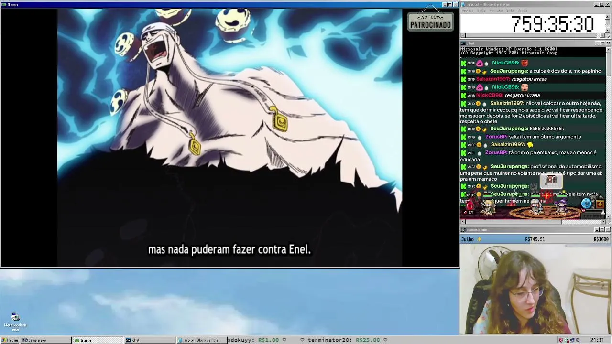The image size is (612, 344).
Task: Click the R$745.51 current donation amount
Action: click(x=535, y=239)
